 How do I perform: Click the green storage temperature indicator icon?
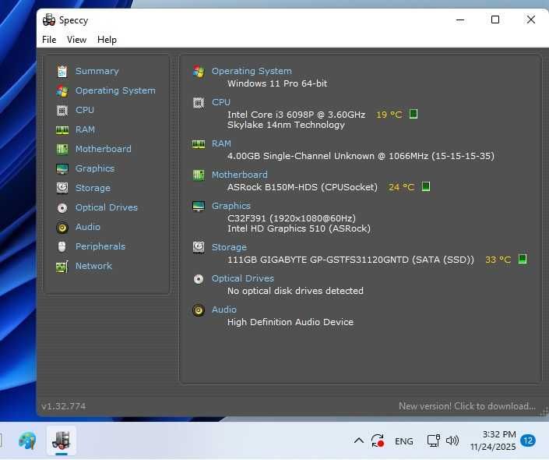point(523,259)
